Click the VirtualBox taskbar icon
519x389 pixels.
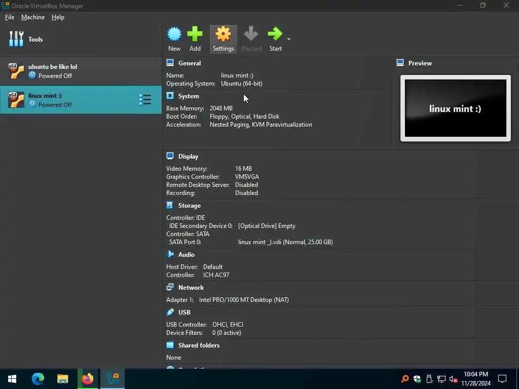[113, 379]
